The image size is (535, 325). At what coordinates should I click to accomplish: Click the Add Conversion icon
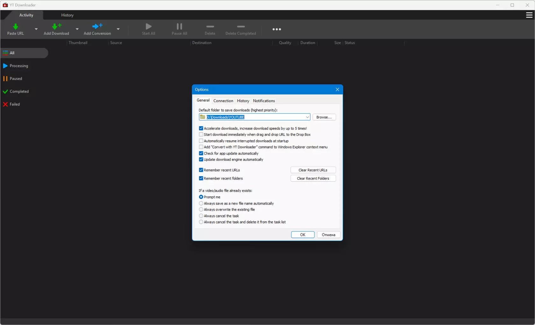(97, 27)
